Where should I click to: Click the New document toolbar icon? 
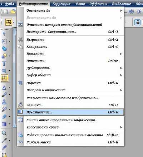coord(5,12)
